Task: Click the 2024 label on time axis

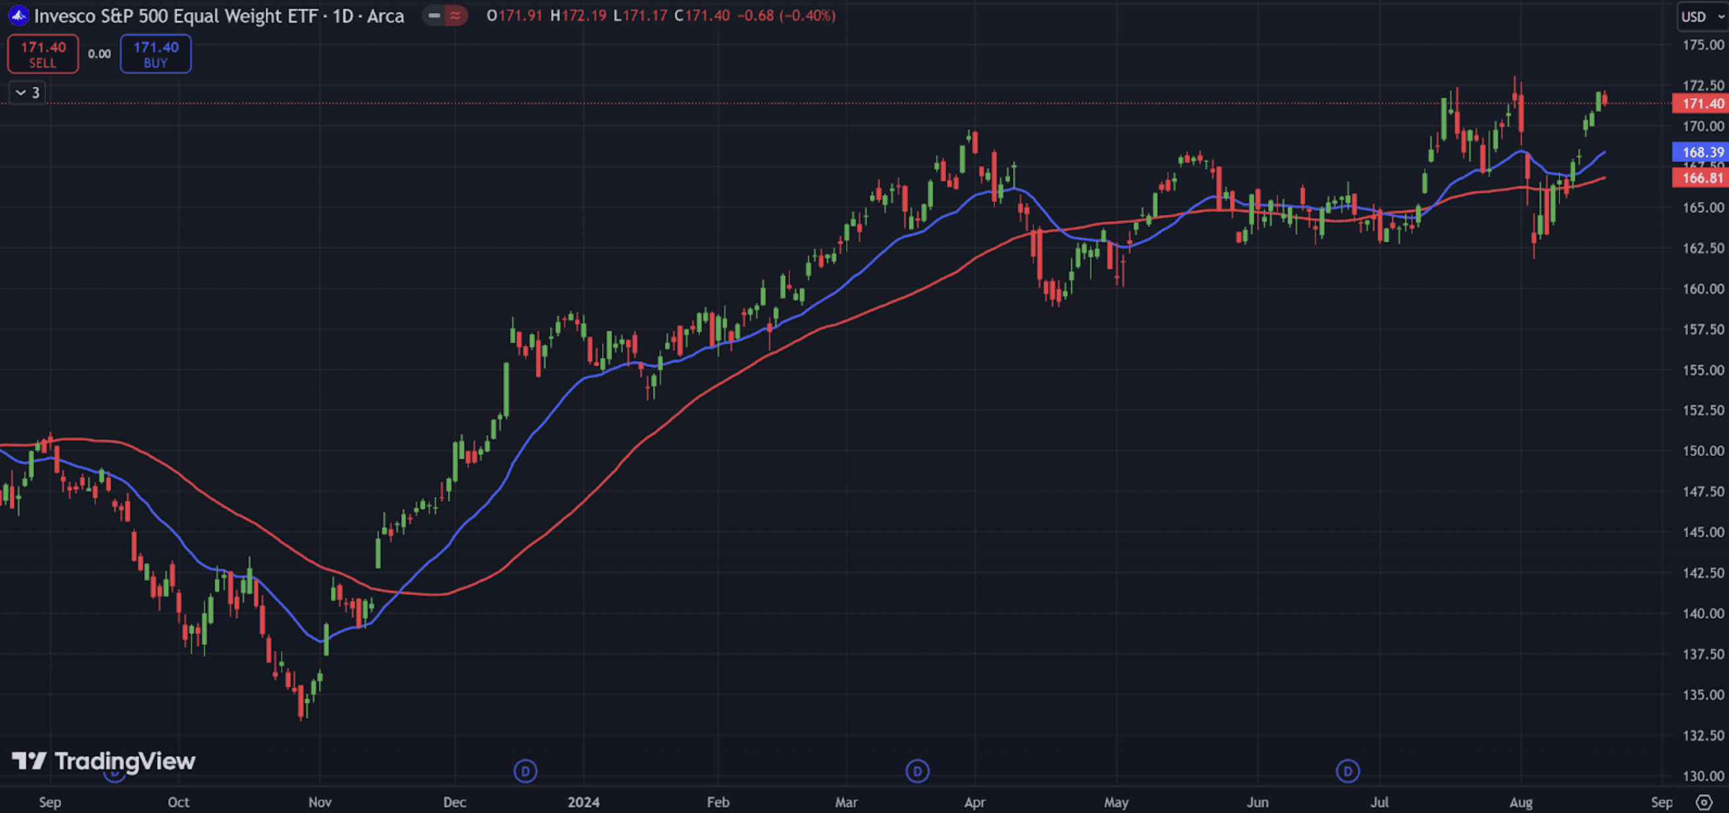Action: [x=583, y=802]
